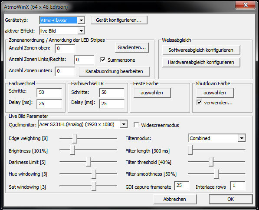Open the Filtermodus dropdown showing Combined
The height and width of the screenshot is (210, 259).
pos(217,138)
